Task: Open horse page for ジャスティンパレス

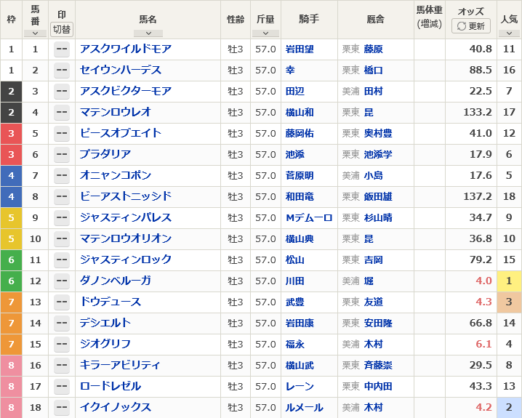Action: [126, 217]
